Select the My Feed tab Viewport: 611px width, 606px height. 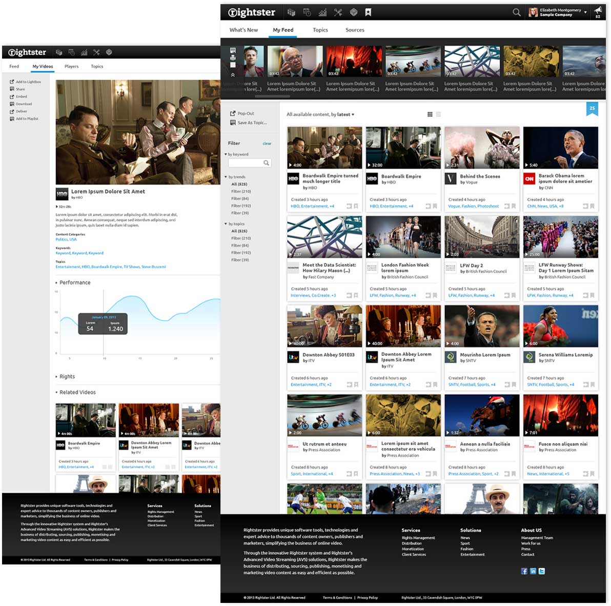pyautogui.click(x=283, y=30)
